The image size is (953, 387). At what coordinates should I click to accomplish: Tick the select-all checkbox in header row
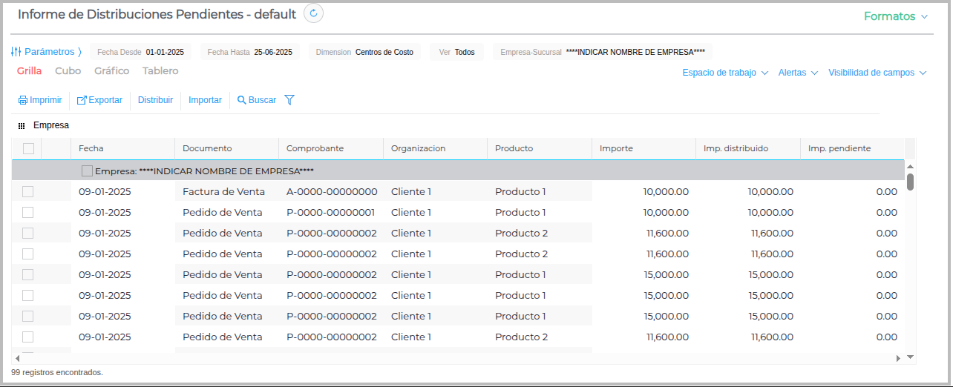(x=28, y=148)
